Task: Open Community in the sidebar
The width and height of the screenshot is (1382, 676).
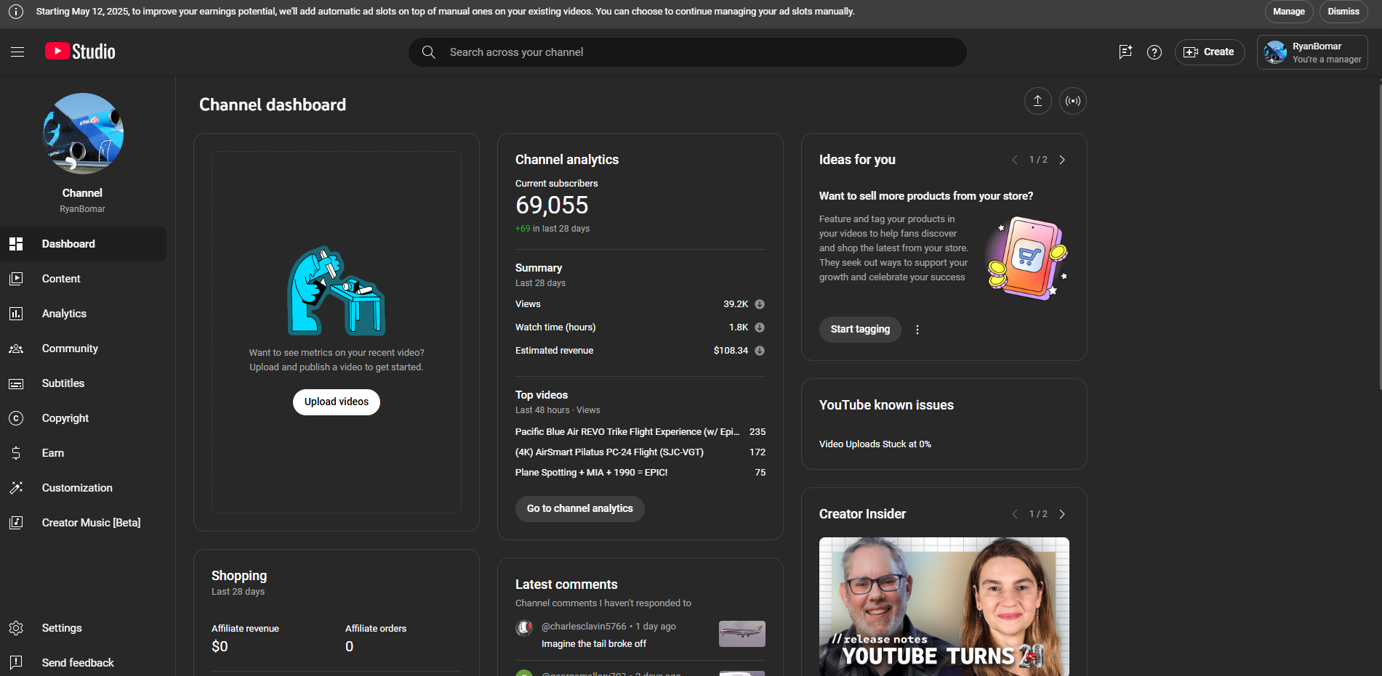Action: click(x=83, y=349)
